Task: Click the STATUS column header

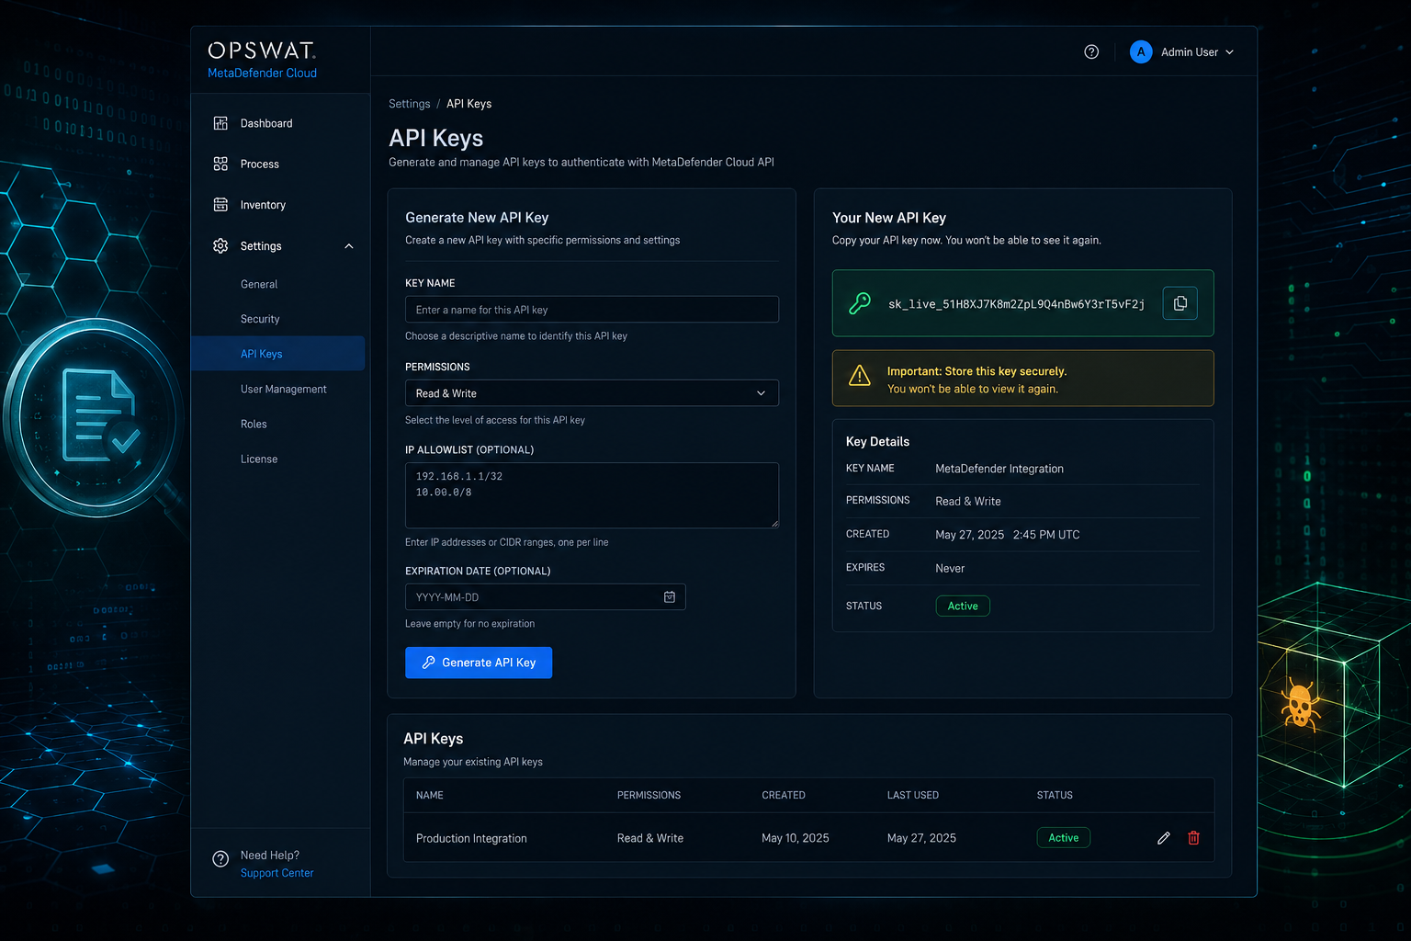Action: pos(1055,796)
